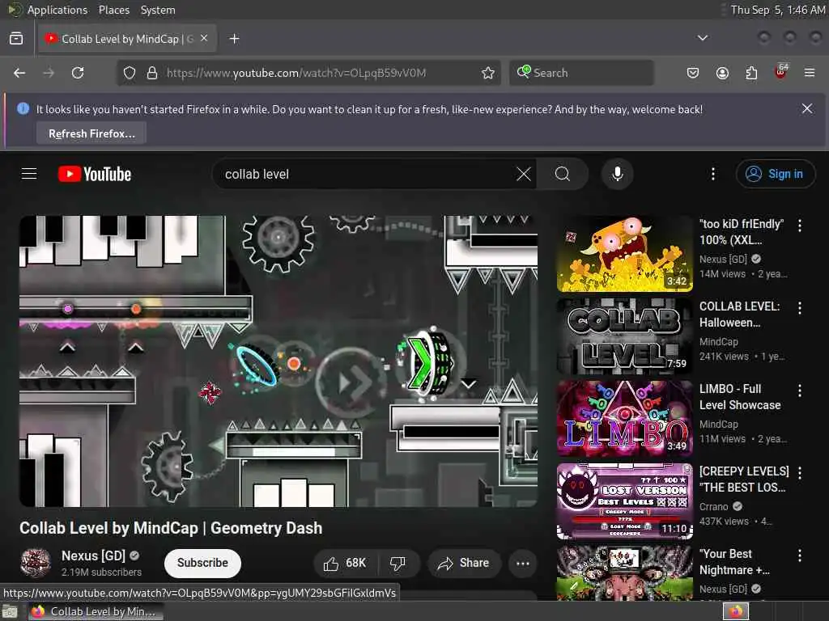Reload the page with refresh icon
829x621 pixels.
pos(78,73)
